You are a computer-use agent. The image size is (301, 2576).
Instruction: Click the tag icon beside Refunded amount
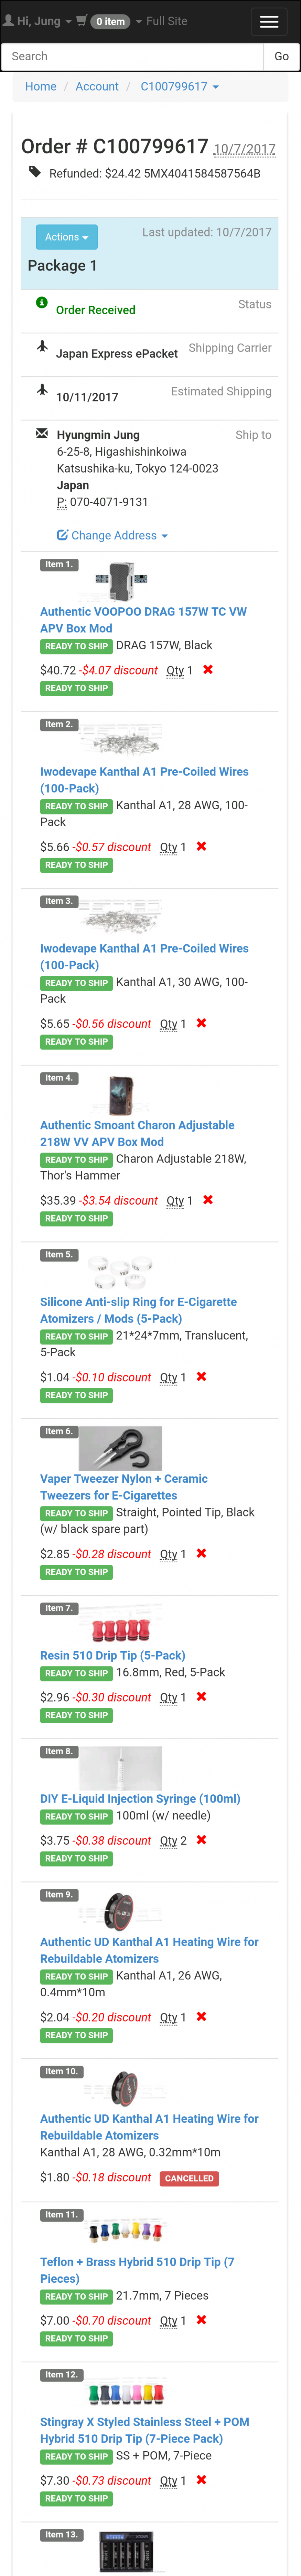click(35, 172)
